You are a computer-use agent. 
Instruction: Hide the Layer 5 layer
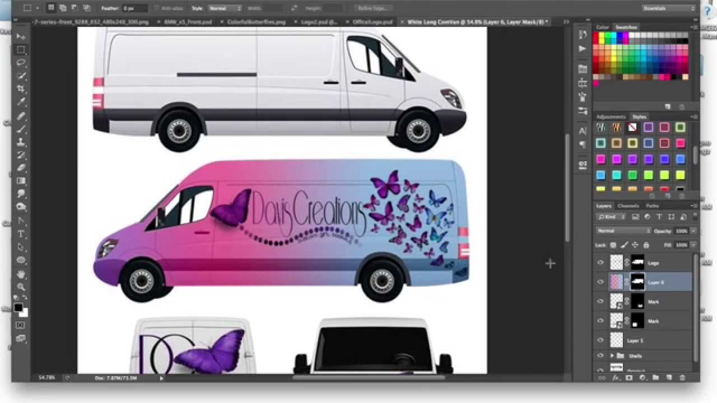point(601,340)
